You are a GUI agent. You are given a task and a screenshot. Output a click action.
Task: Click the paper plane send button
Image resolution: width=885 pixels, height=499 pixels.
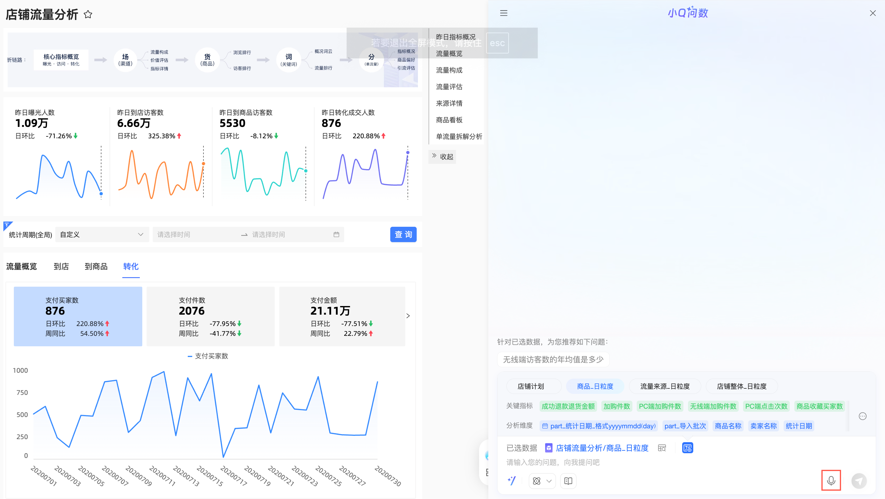click(859, 481)
